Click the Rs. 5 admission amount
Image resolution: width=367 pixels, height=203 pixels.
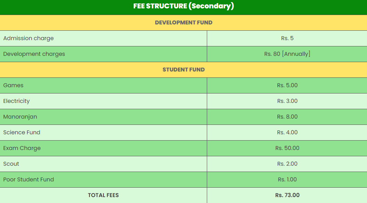tap(287, 38)
